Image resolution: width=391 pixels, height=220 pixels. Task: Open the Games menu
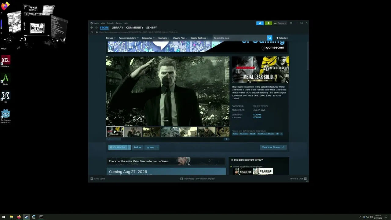(119, 23)
